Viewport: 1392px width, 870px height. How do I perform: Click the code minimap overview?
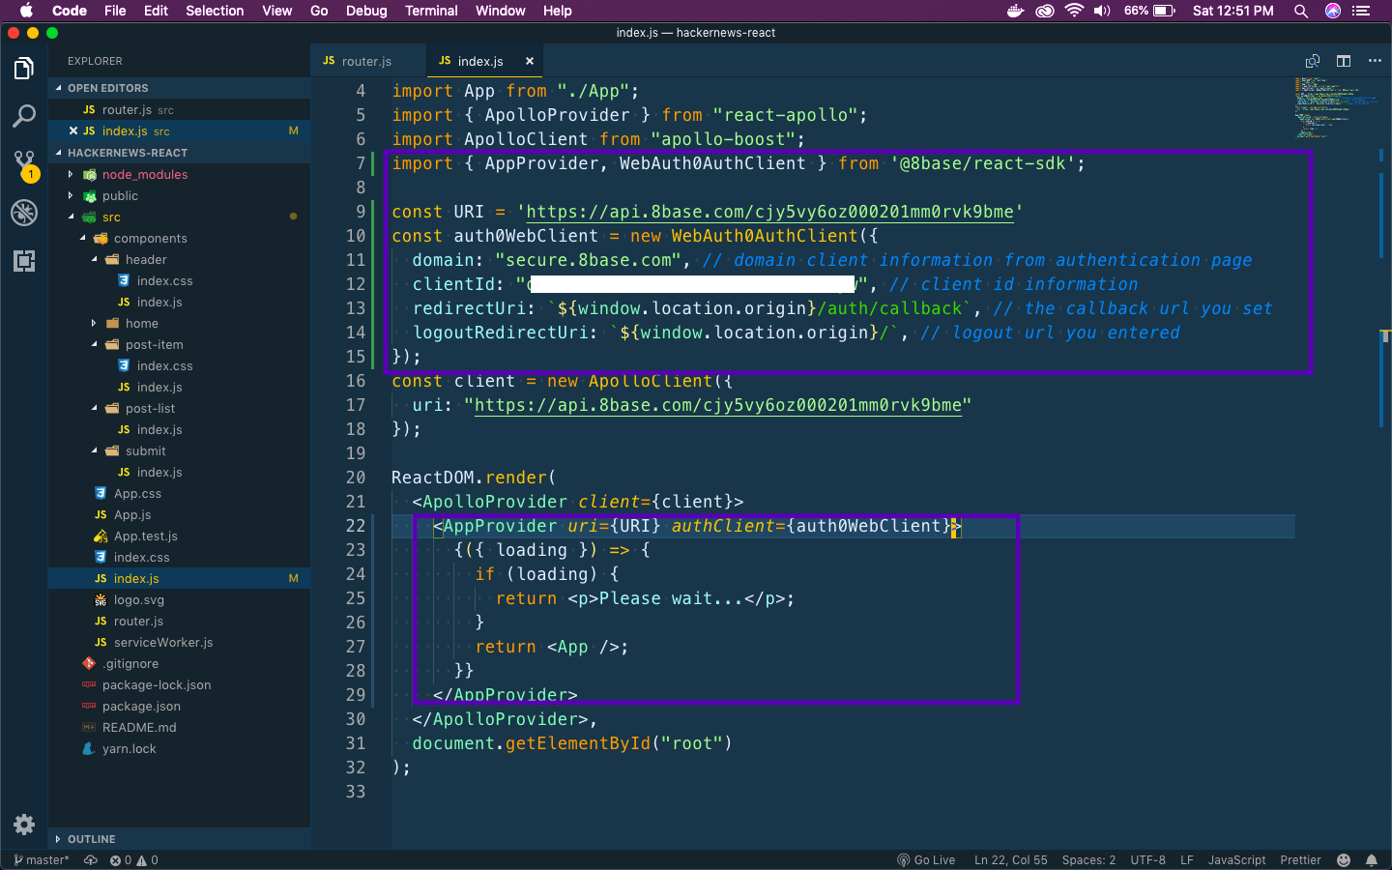(1336, 106)
